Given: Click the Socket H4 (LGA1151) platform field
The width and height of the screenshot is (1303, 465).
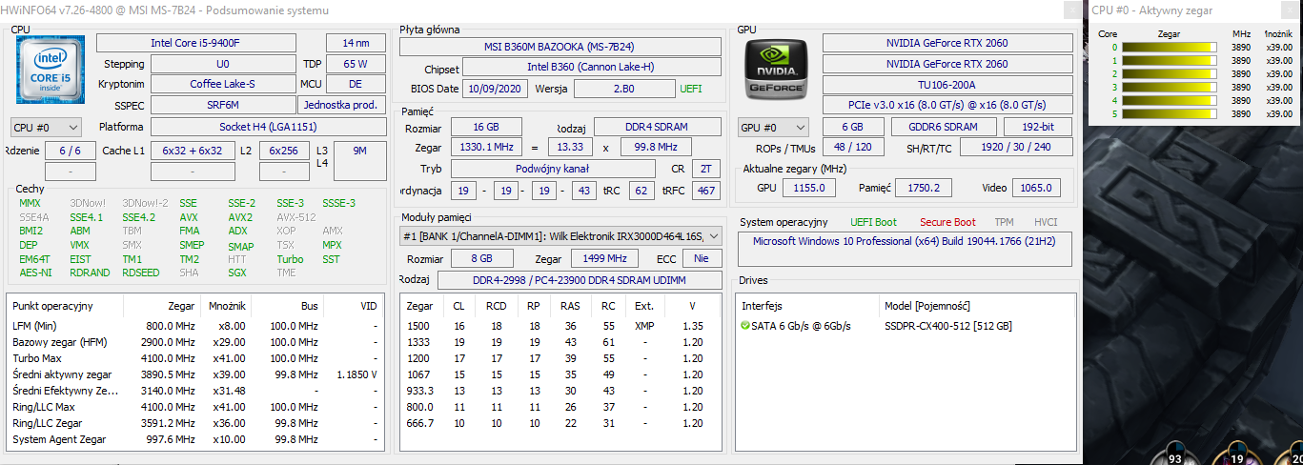Looking at the screenshot, I should point(268,127).
